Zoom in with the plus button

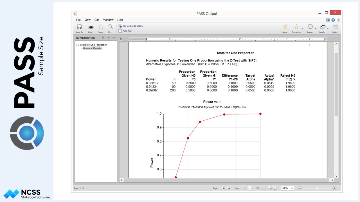point(334,188)
